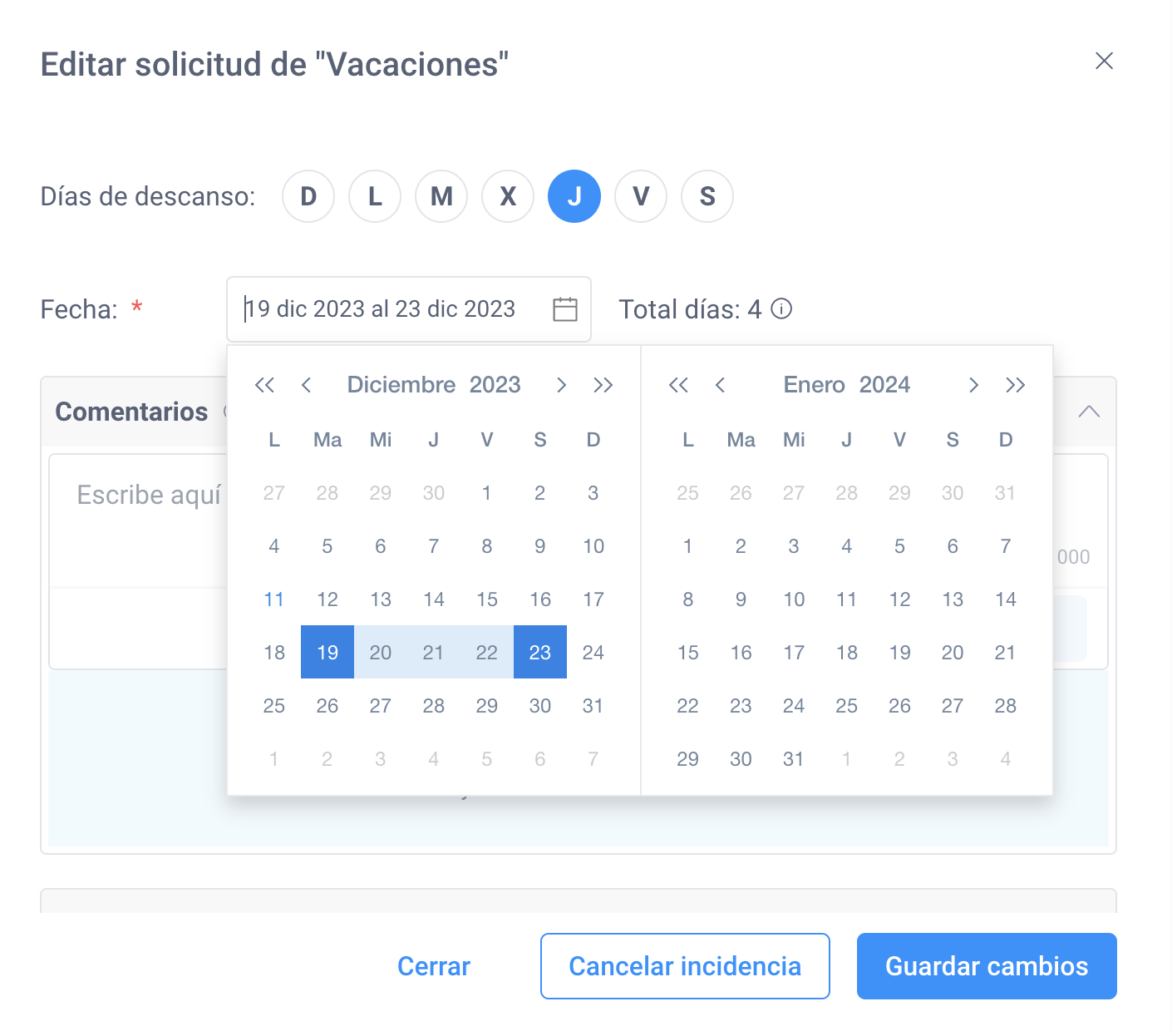Click the calendar icon in the Fecha field
The width and height of the screenshot is (1172, 1031).
point(565,309)
